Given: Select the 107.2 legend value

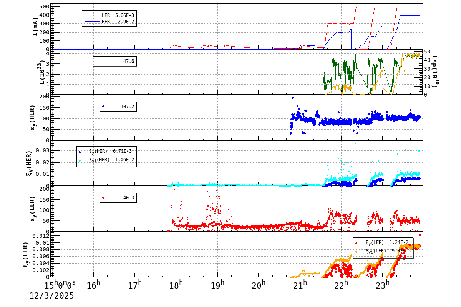Looking at the screenshot, I should pos(127,107).
